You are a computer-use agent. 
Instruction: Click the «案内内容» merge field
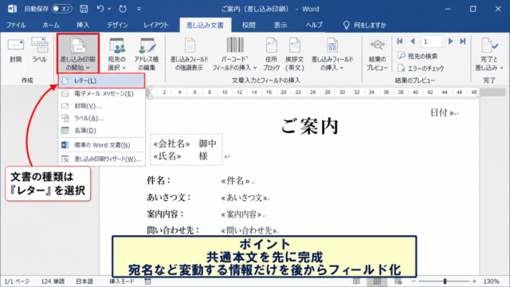(x=241, y=214)
